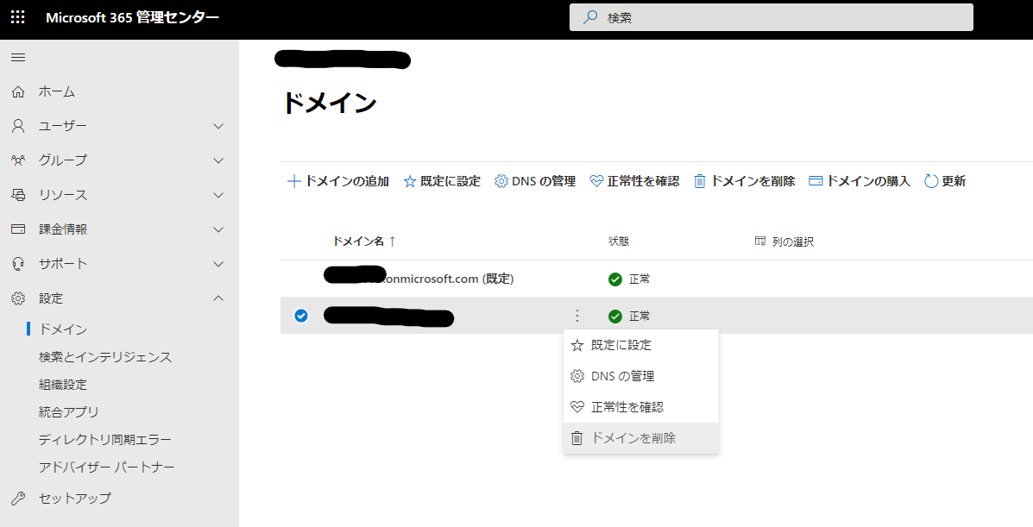The image size is (1033, 527).
Task: Click the Microsoft 365 管理センター title
Action: click(132, 18)
